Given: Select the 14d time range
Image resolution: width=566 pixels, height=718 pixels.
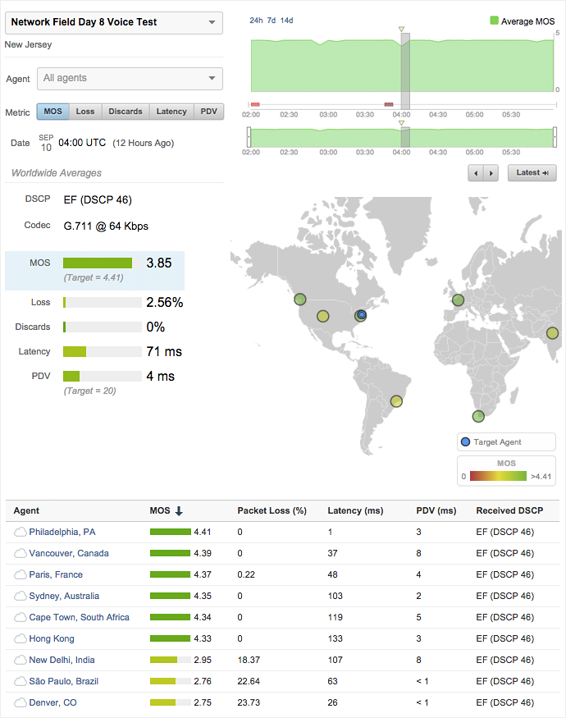Looking at the screenshot, I should pyautogui.click(x=287, y=20).
